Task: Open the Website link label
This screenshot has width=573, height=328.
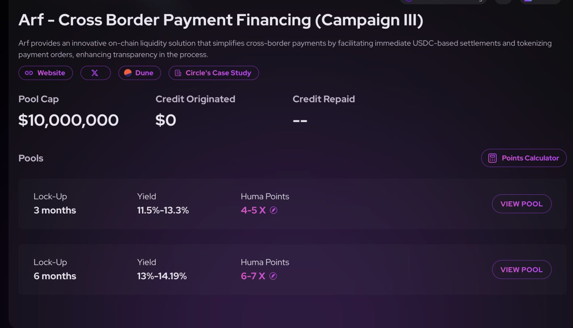Action: click(x=51, y=73)
